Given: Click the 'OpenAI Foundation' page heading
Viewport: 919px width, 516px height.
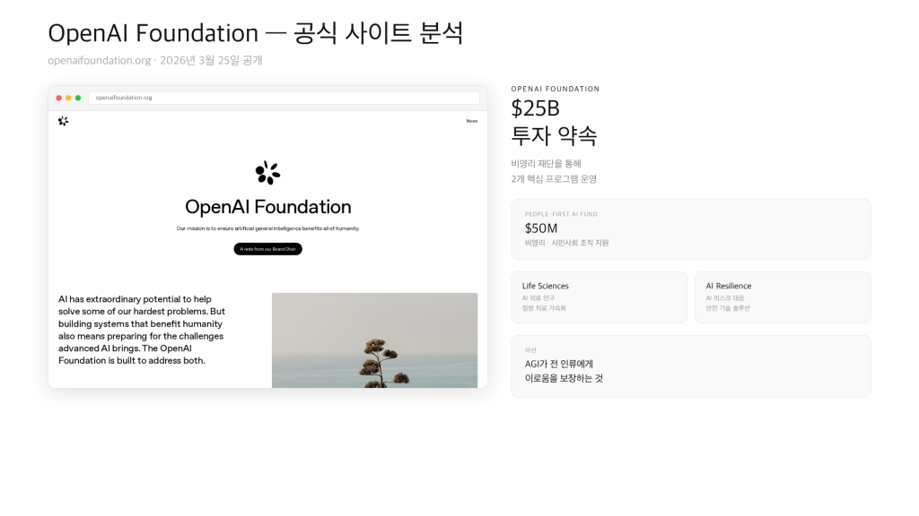Looking at the screenshot, I should click(267, 207).
